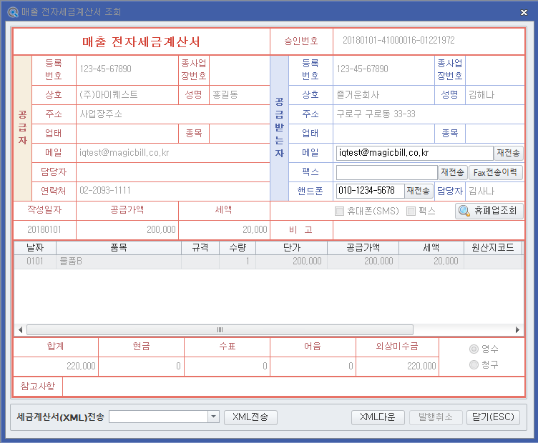Click the 원산지코드 column header
This screenshot has width=538, height=443.
493,248
